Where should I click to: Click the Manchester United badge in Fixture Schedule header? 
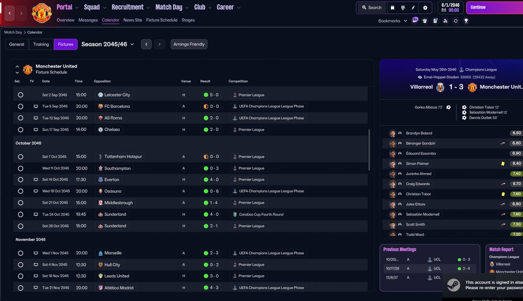pos(27,69)
